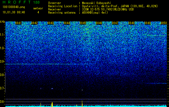Click the 1.1 frequency axis label
Image resolution: width=169 pixels, height=107 pixels.
click(2, 35)
